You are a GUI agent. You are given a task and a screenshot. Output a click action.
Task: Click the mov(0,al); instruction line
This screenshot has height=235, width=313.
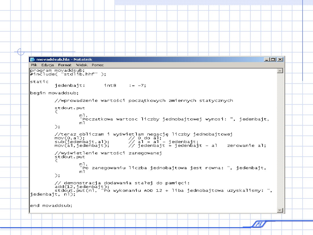[70, 138]
